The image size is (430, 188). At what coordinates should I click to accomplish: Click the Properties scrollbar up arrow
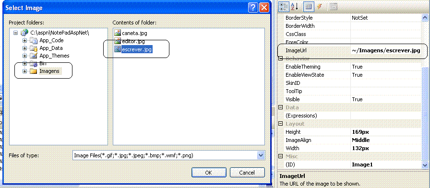tap(425, 18)
